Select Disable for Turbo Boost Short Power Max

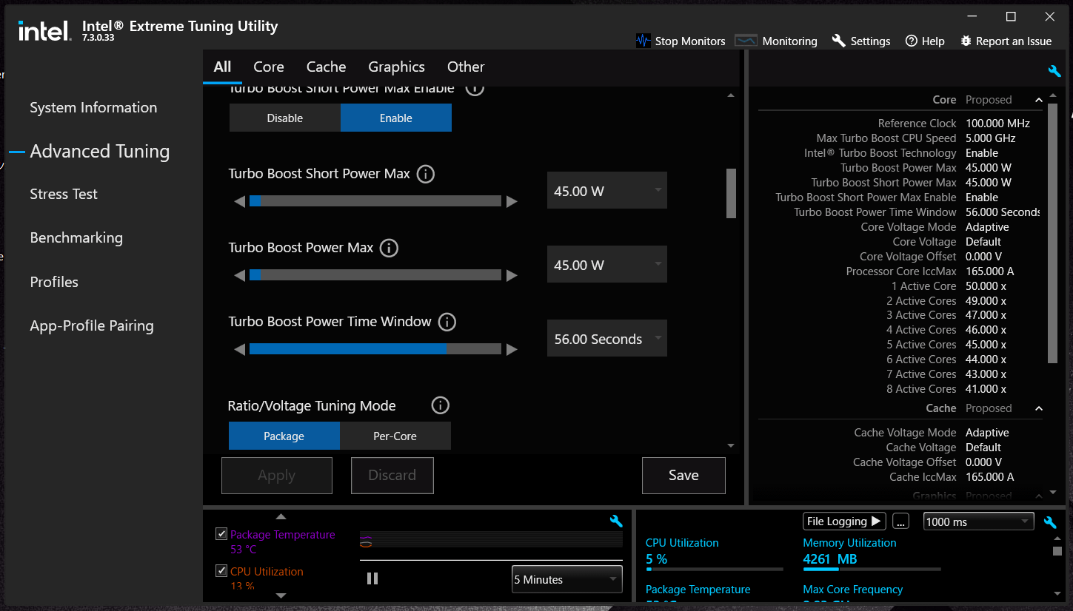coord(285,118)
